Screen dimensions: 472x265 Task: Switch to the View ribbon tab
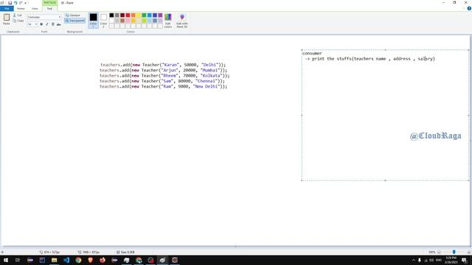tap(35, 8)
